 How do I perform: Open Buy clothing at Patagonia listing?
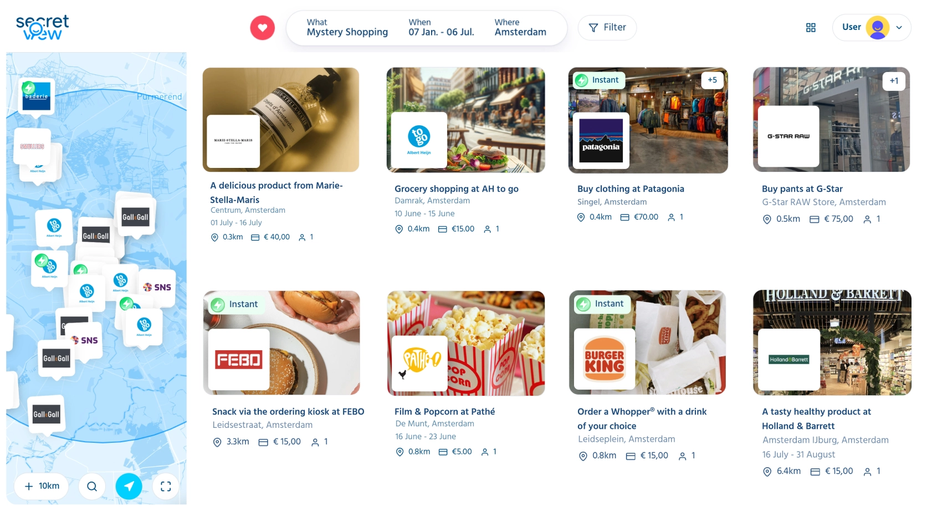[631, 189]
